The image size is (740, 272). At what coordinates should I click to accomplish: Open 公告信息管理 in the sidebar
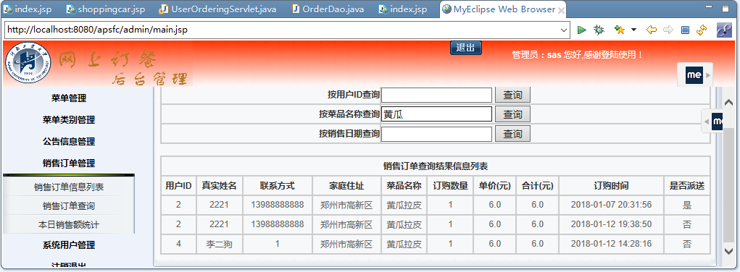coord(69,141)
